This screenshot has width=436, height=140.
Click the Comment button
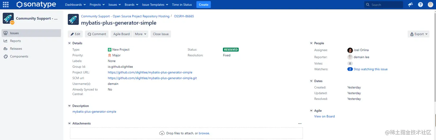pos(97,34)
